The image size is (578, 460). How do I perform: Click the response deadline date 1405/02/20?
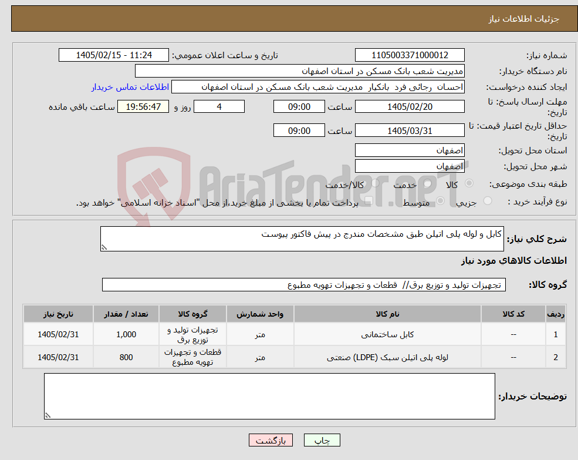(410, 107)
